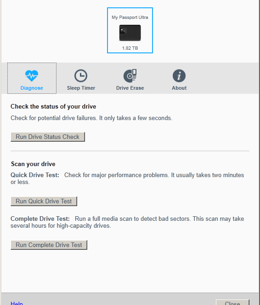Start the Run Complete Drive Test button
The image size is (260, 305).
[49, 245]
